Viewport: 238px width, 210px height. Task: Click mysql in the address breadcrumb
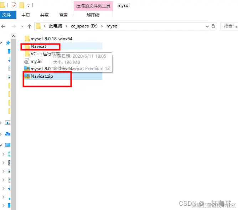[113, 26]
